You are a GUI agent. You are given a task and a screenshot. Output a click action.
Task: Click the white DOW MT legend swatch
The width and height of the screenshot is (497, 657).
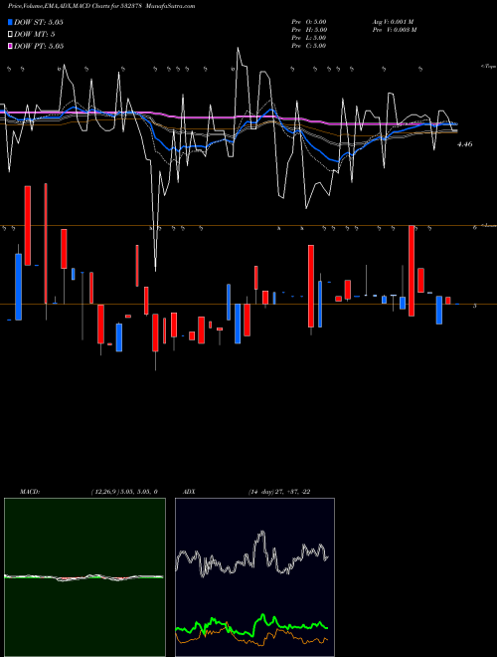pyautogui.click(x=10, y=34)
